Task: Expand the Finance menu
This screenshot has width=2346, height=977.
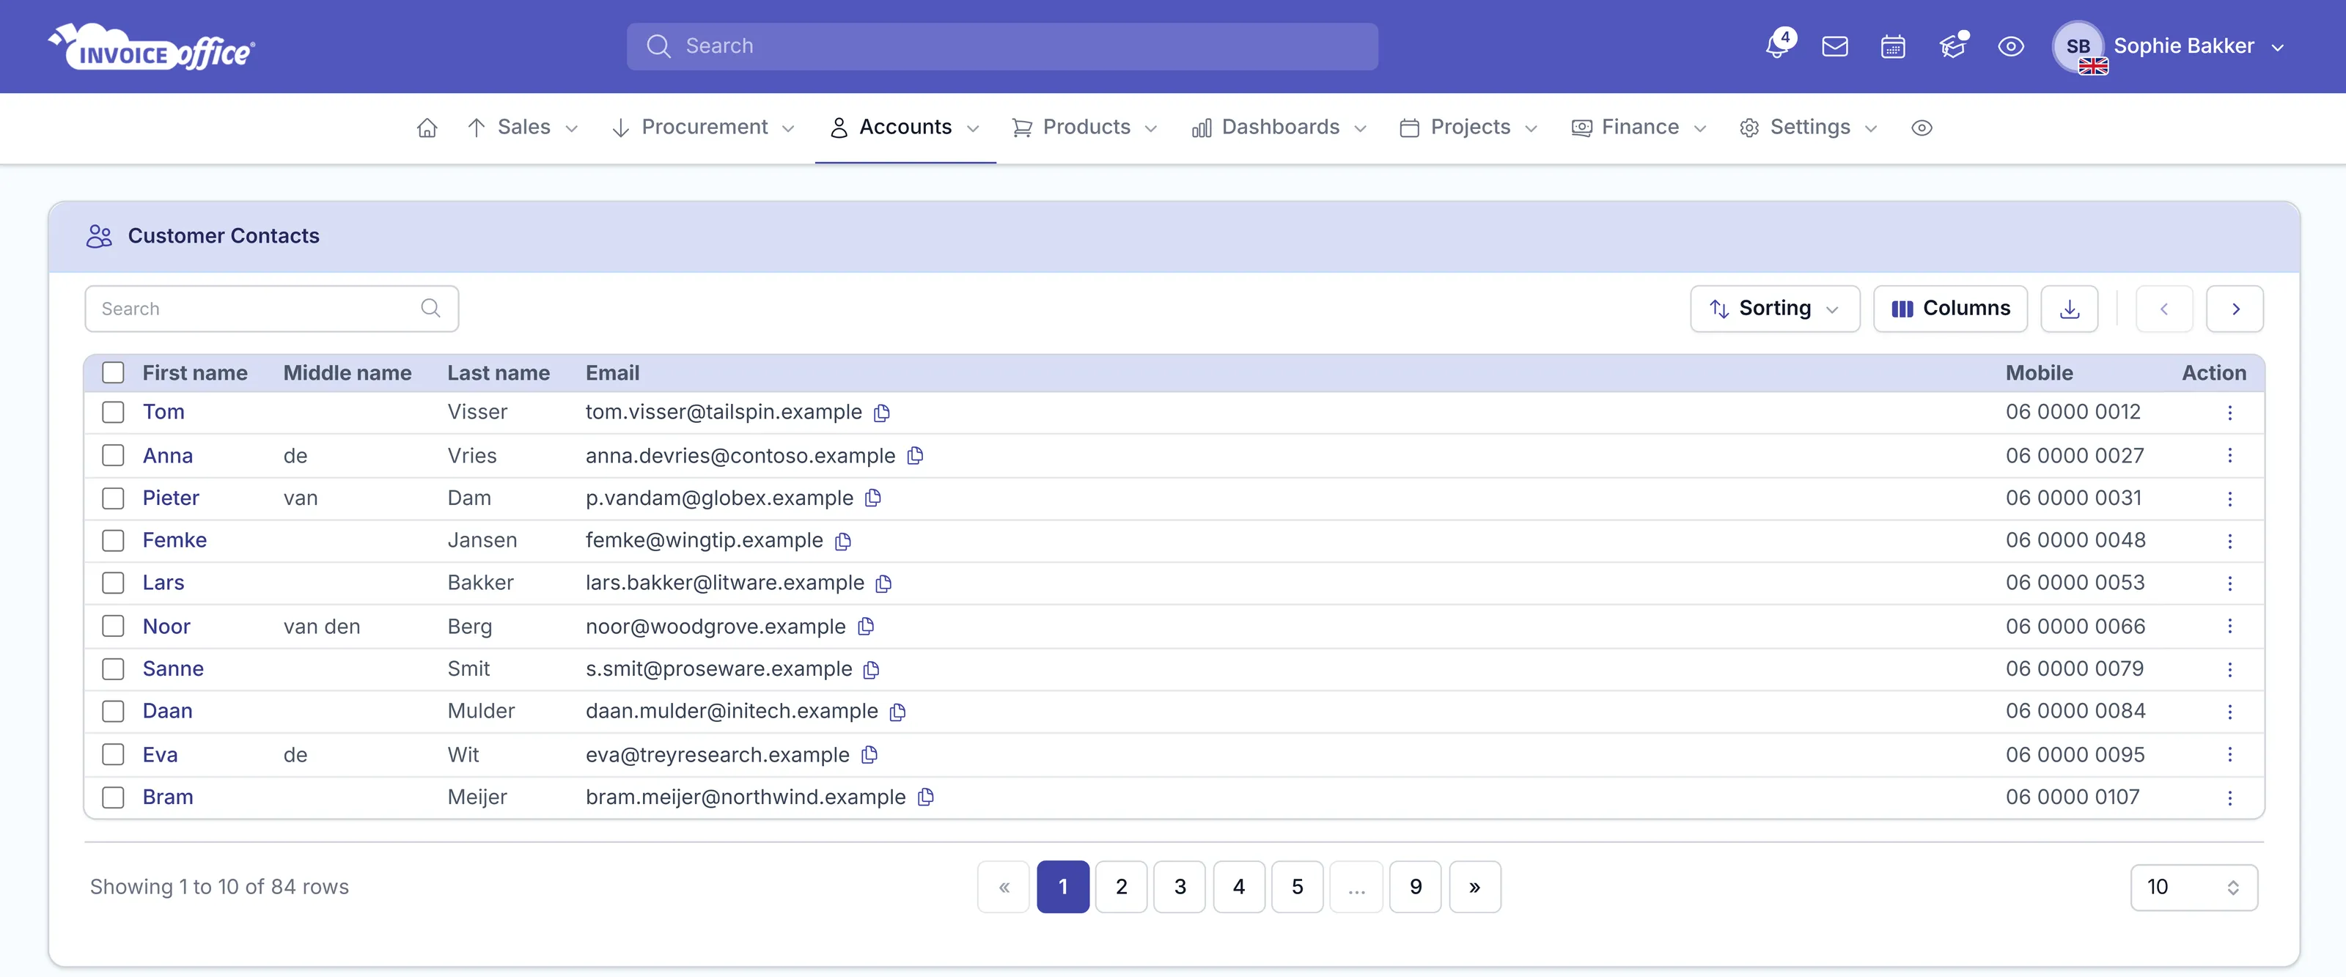Action: pyautogui.click(x=1639, y=128)
